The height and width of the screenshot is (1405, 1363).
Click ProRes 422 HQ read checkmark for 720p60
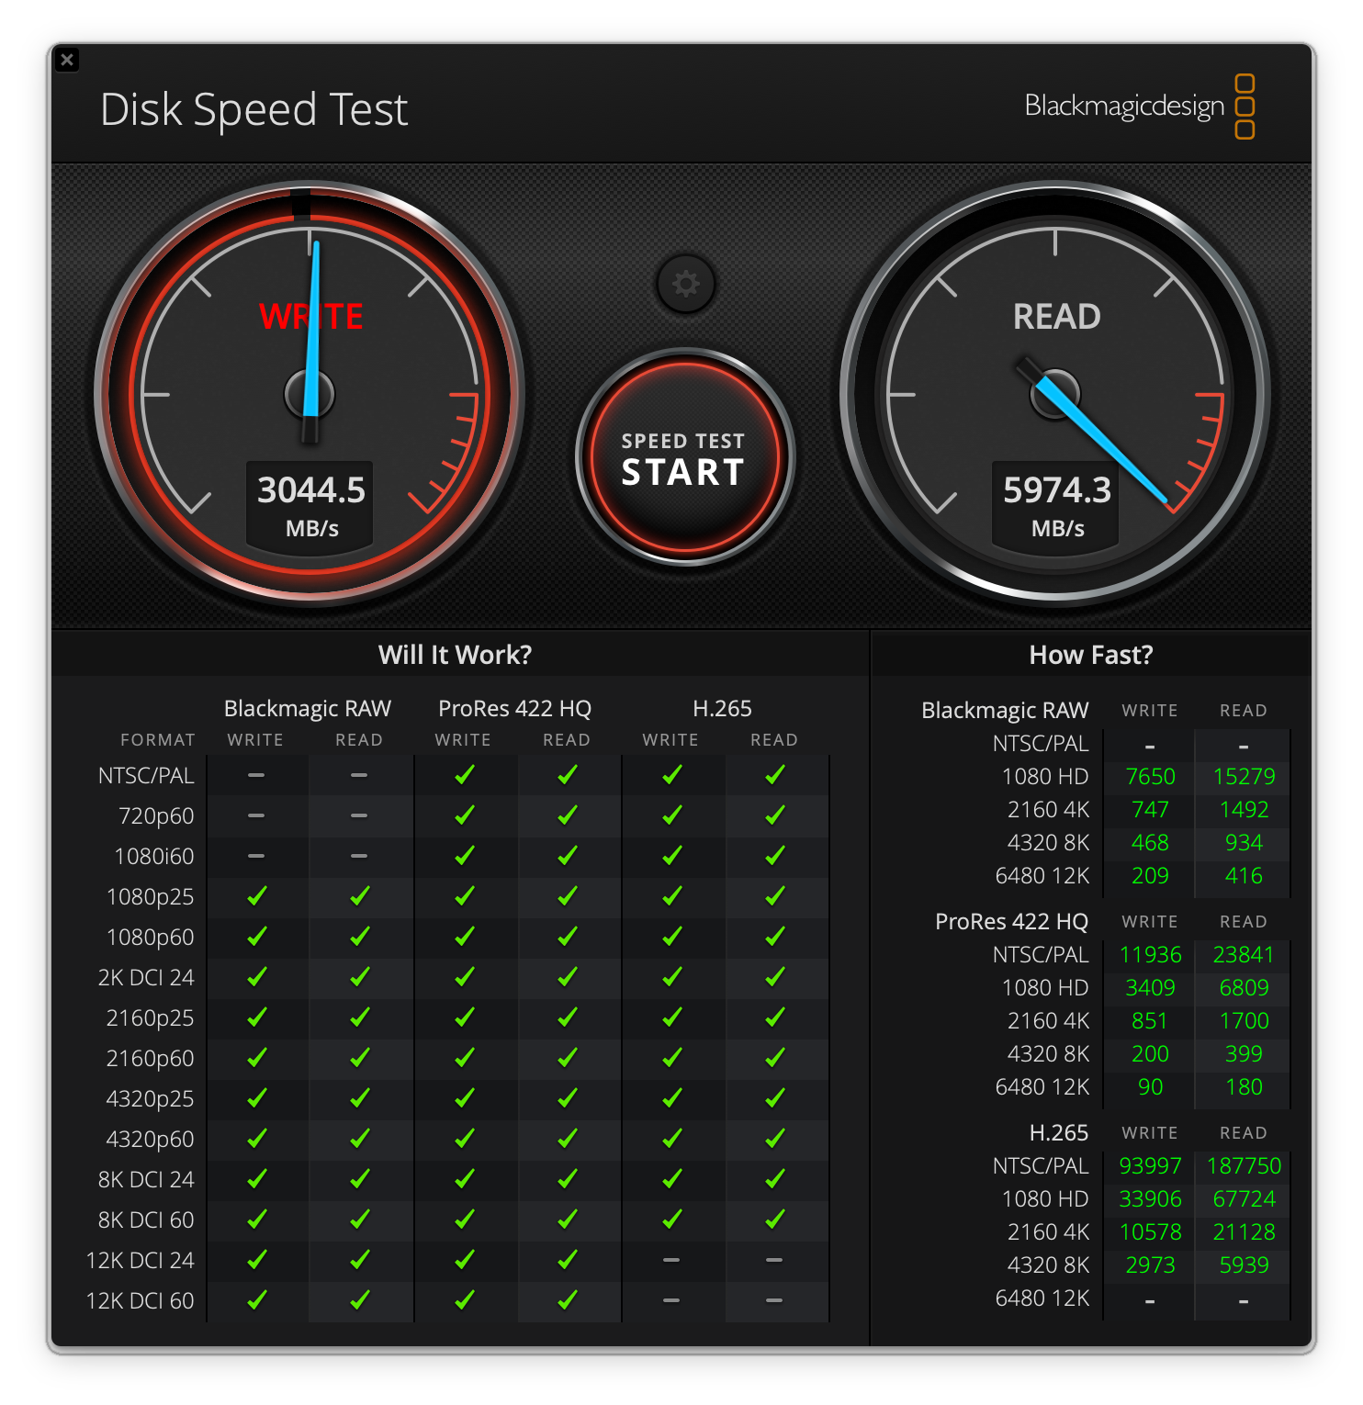[568, 815]
